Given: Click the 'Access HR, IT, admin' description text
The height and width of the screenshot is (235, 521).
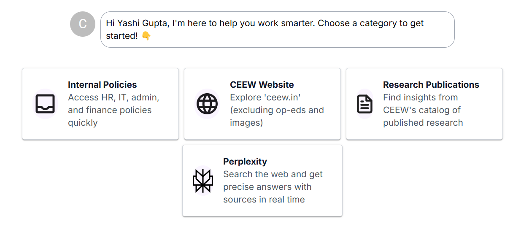Looking at the screenshot, I should pos(113,97).
